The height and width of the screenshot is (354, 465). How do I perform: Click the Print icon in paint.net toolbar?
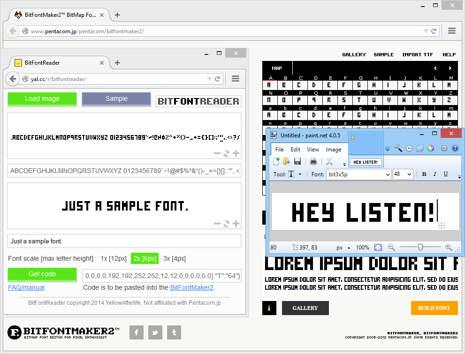coord(313,161)
